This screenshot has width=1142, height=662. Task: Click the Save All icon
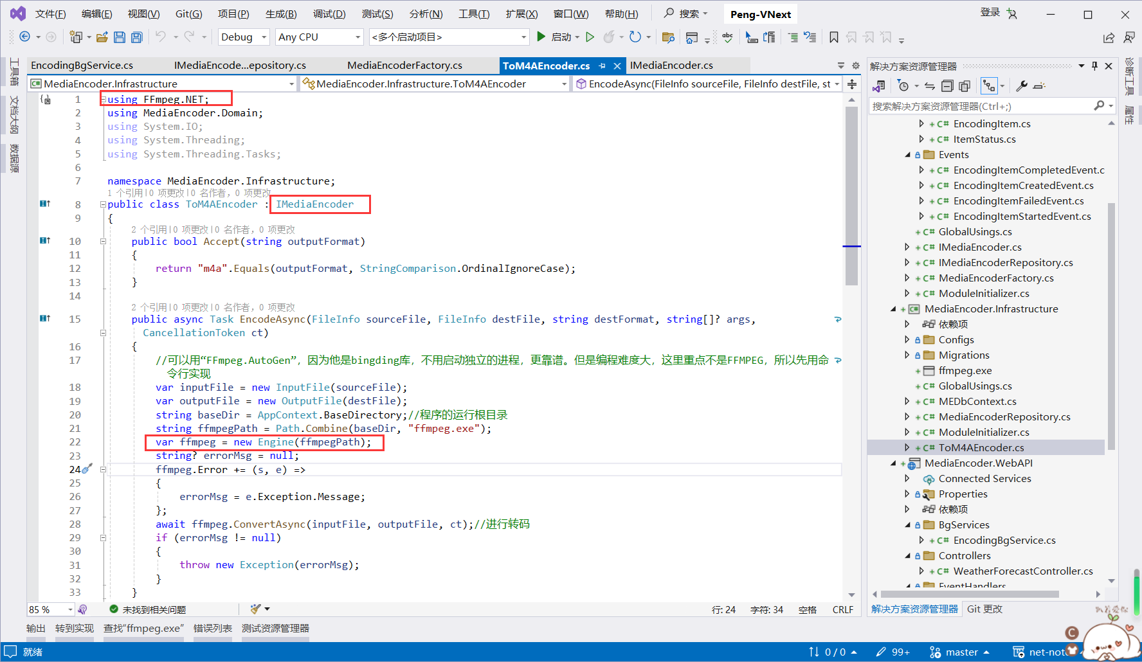click(x=137, y=37)
